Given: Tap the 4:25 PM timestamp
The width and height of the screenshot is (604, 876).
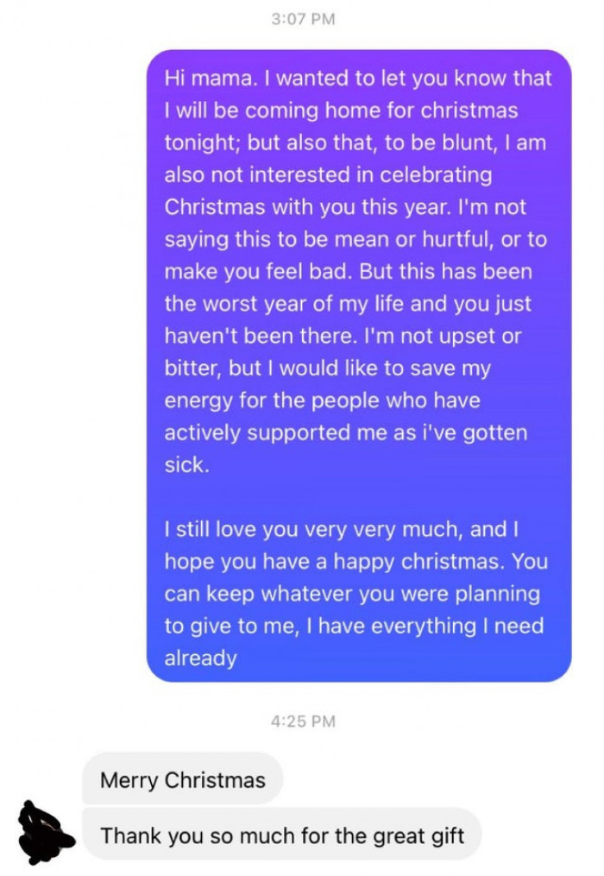Looking at the screenshot, I should click(301, 722).
